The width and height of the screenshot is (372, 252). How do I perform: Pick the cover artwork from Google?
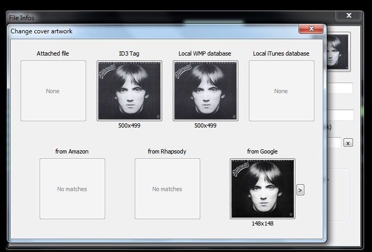click(x=263, y=189)
